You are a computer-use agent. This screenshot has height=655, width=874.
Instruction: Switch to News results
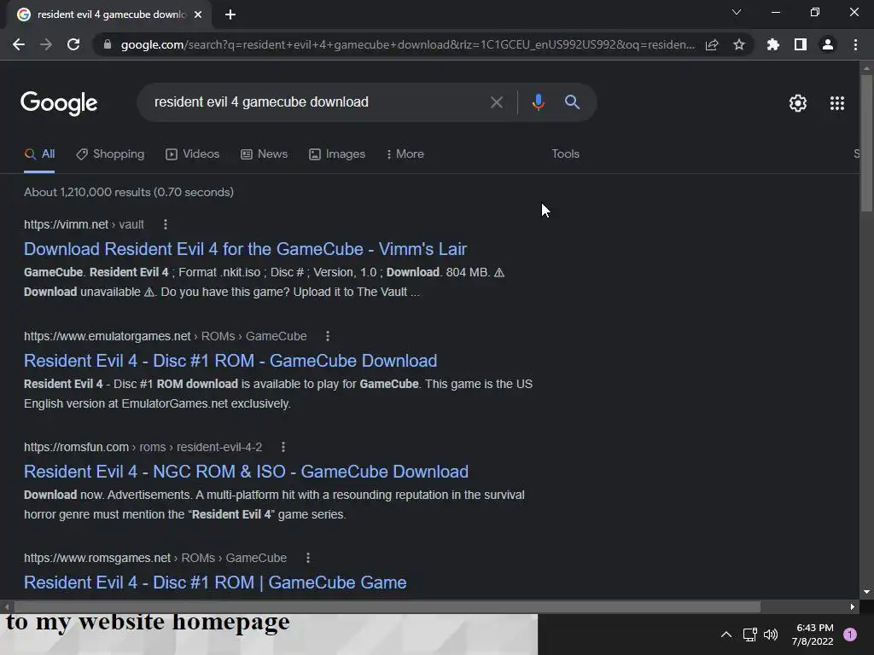[265, 154]
